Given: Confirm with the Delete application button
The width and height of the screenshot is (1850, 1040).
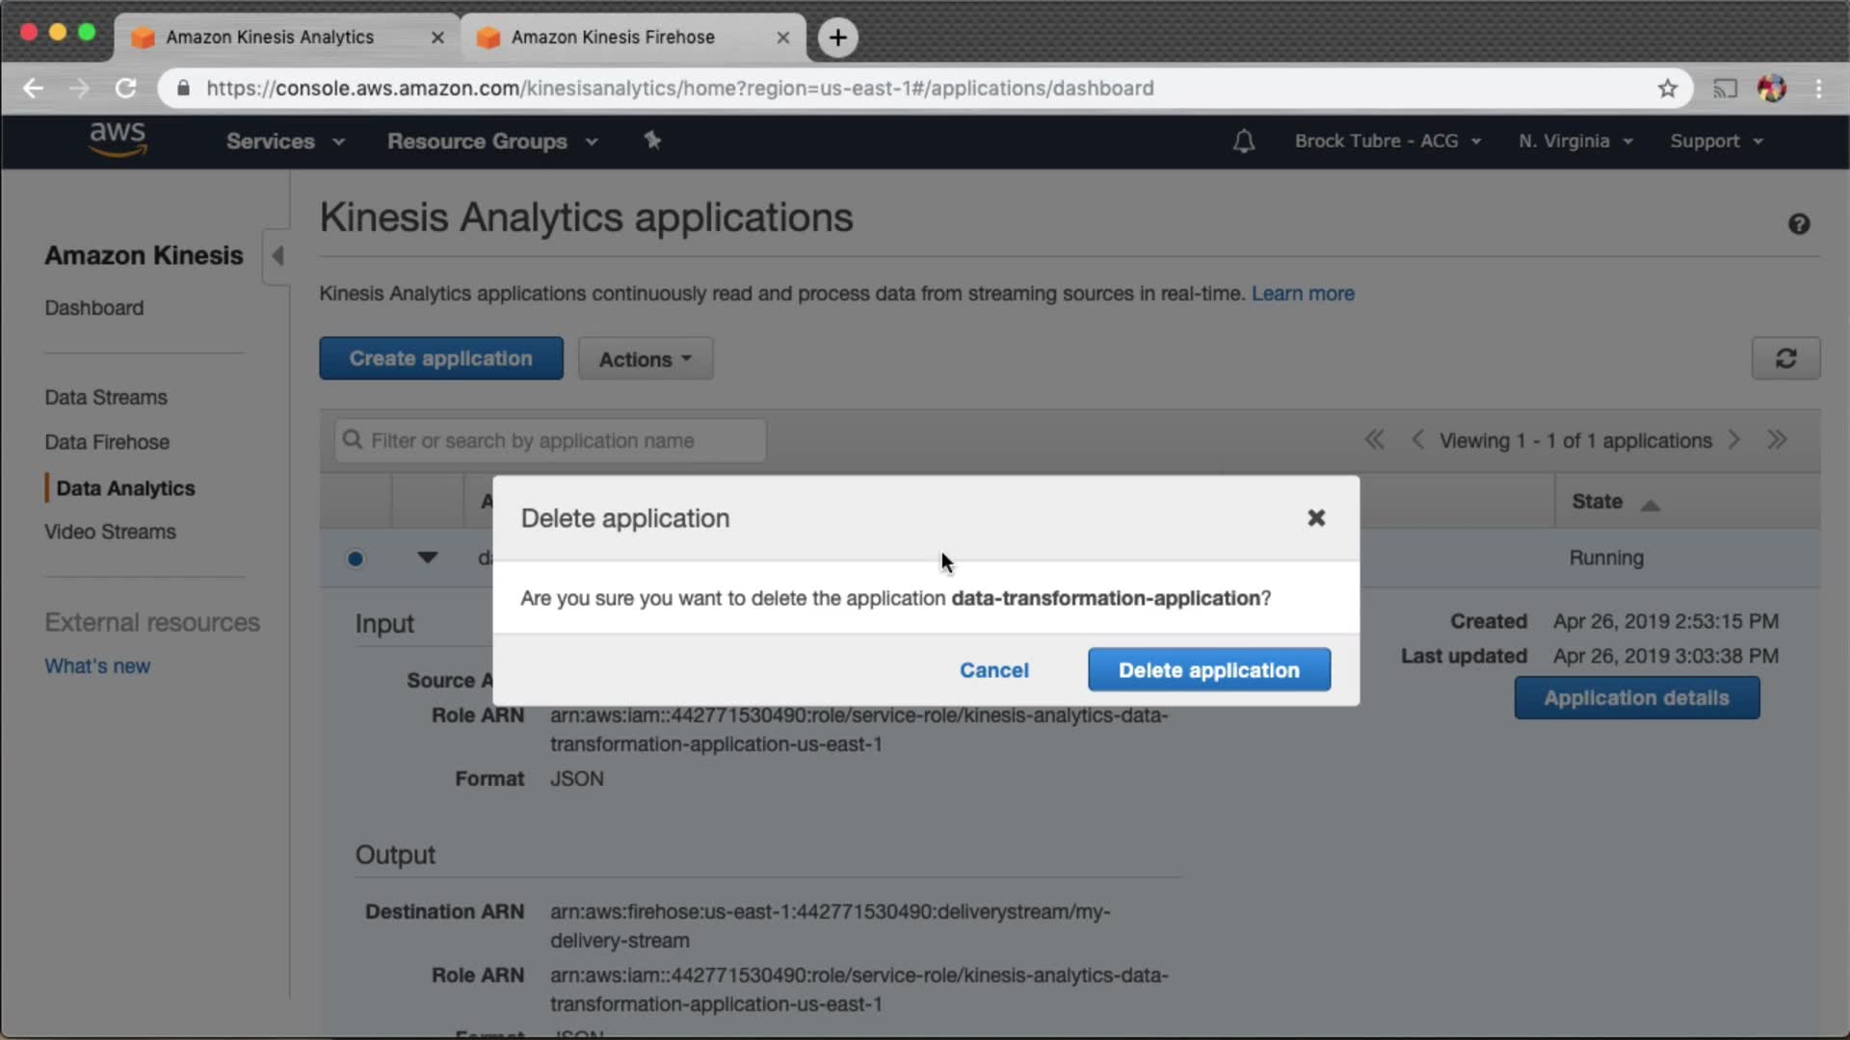Looking at the screenshot, I should point(1208,670).
